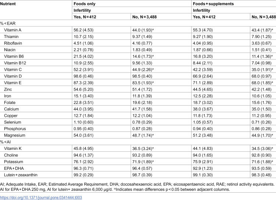This screenshot has width=276, height=200.
Task: Click the Selenium row label
Action: click(13, 122)
